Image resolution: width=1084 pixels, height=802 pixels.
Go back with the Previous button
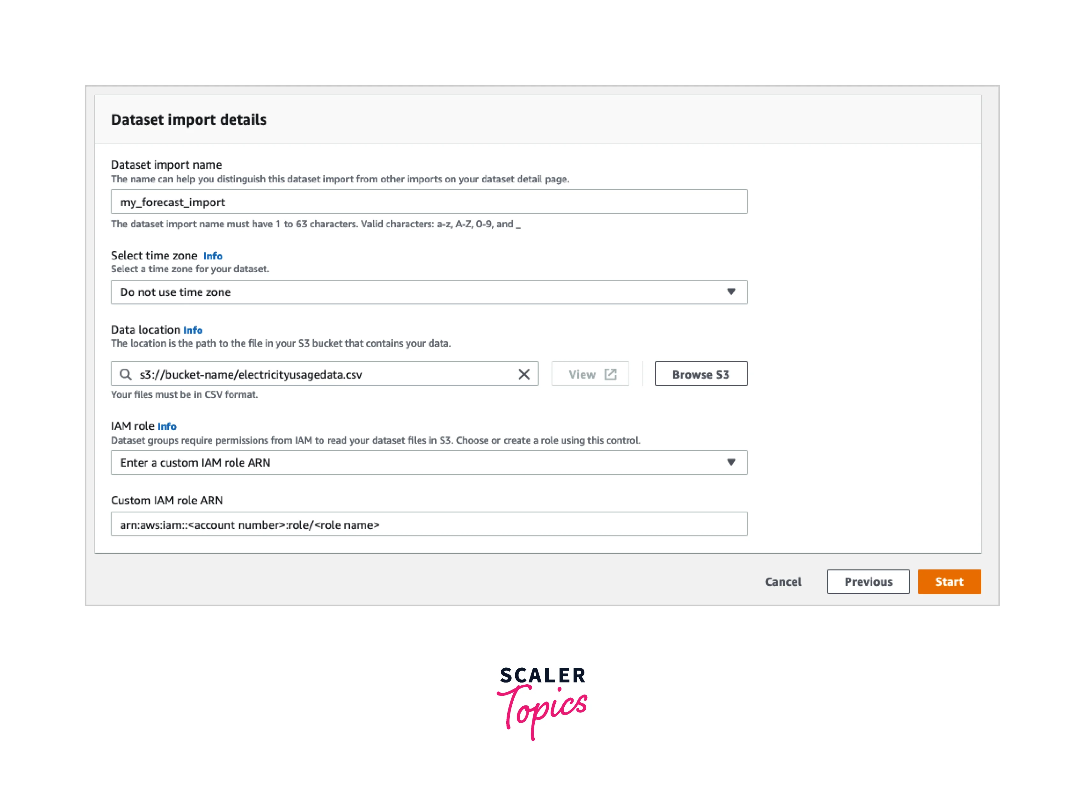coord(868,582)
